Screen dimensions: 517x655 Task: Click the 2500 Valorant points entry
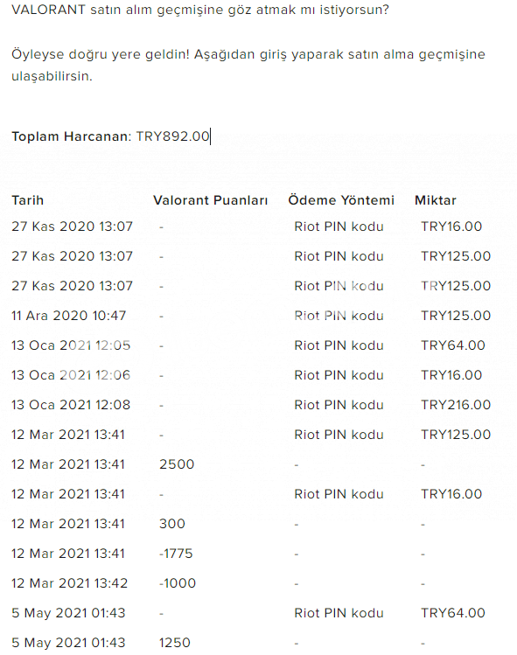click(177, 464)
